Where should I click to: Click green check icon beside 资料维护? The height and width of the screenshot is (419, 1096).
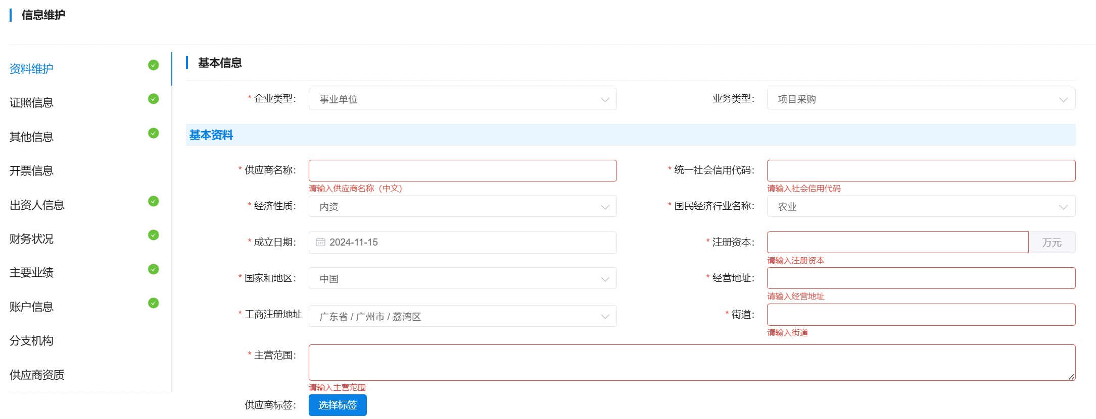pyautogui.click(x=154, y=65)
